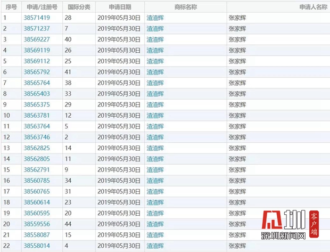
Task: Open registration link 38565792
Action: coord(37,72)
